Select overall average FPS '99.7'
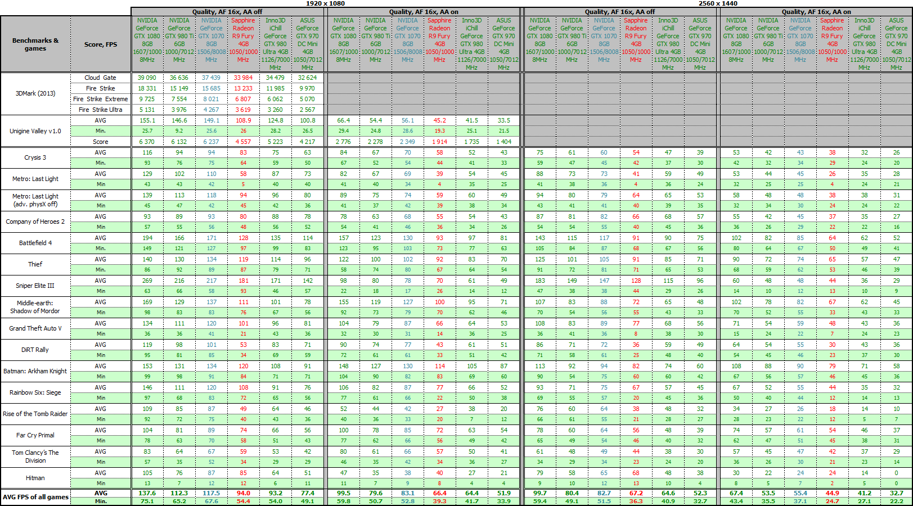 coord(540,493)
